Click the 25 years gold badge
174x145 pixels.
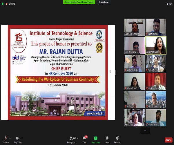99,48
